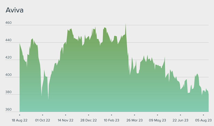Click the highest price peak above 460
This screenshot has width=214, height=126.
(x=125, y=24)
